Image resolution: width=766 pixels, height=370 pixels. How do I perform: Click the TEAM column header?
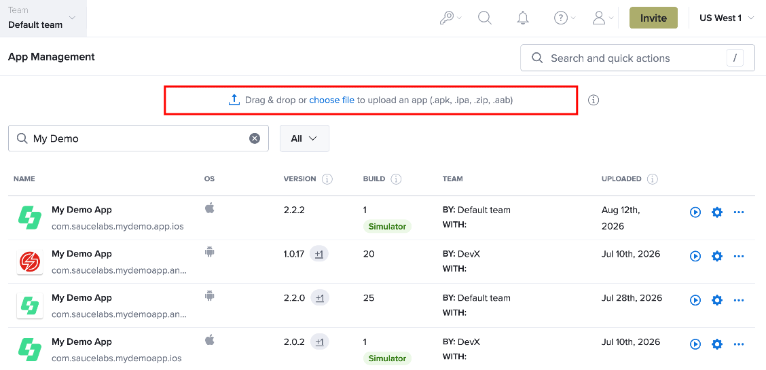[452, 179]
